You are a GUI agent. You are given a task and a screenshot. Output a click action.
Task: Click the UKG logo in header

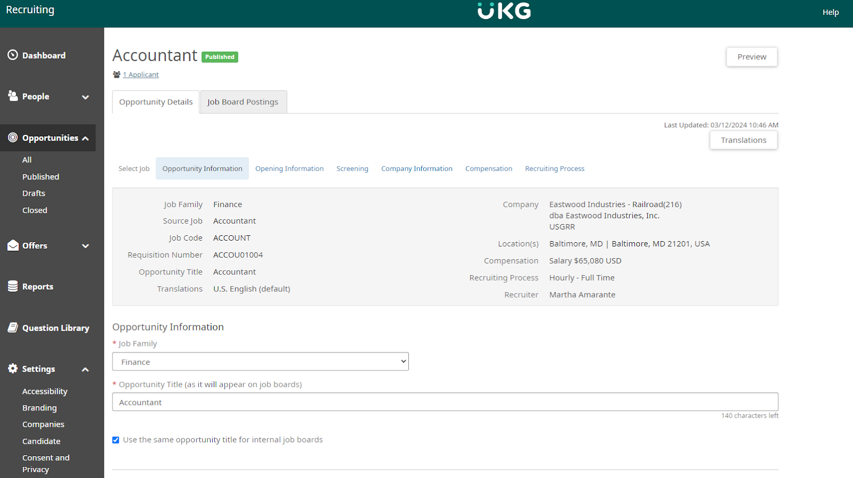[x=504, y=11]
